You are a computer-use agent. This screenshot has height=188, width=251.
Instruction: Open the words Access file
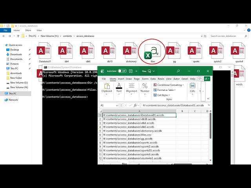[x=239, y=75]
